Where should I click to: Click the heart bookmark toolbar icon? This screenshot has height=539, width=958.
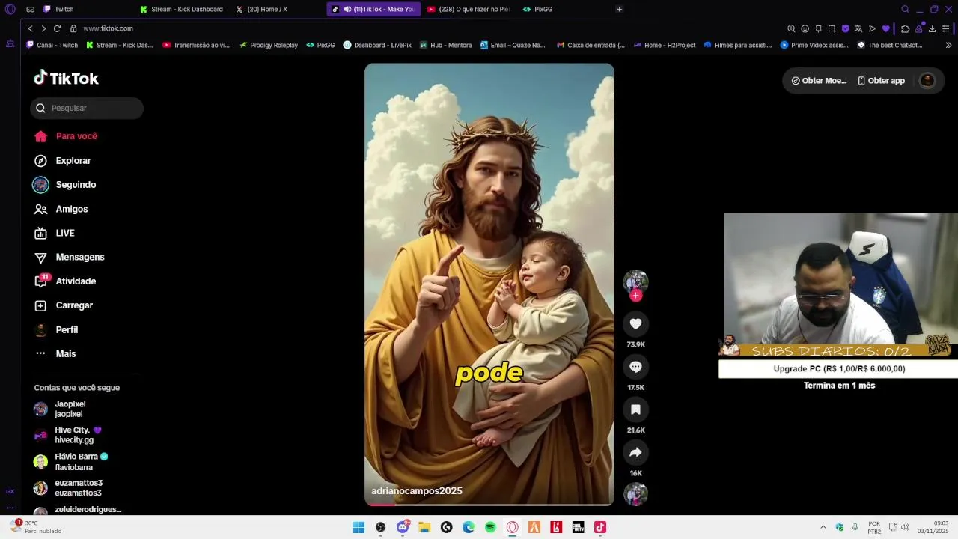885,28
